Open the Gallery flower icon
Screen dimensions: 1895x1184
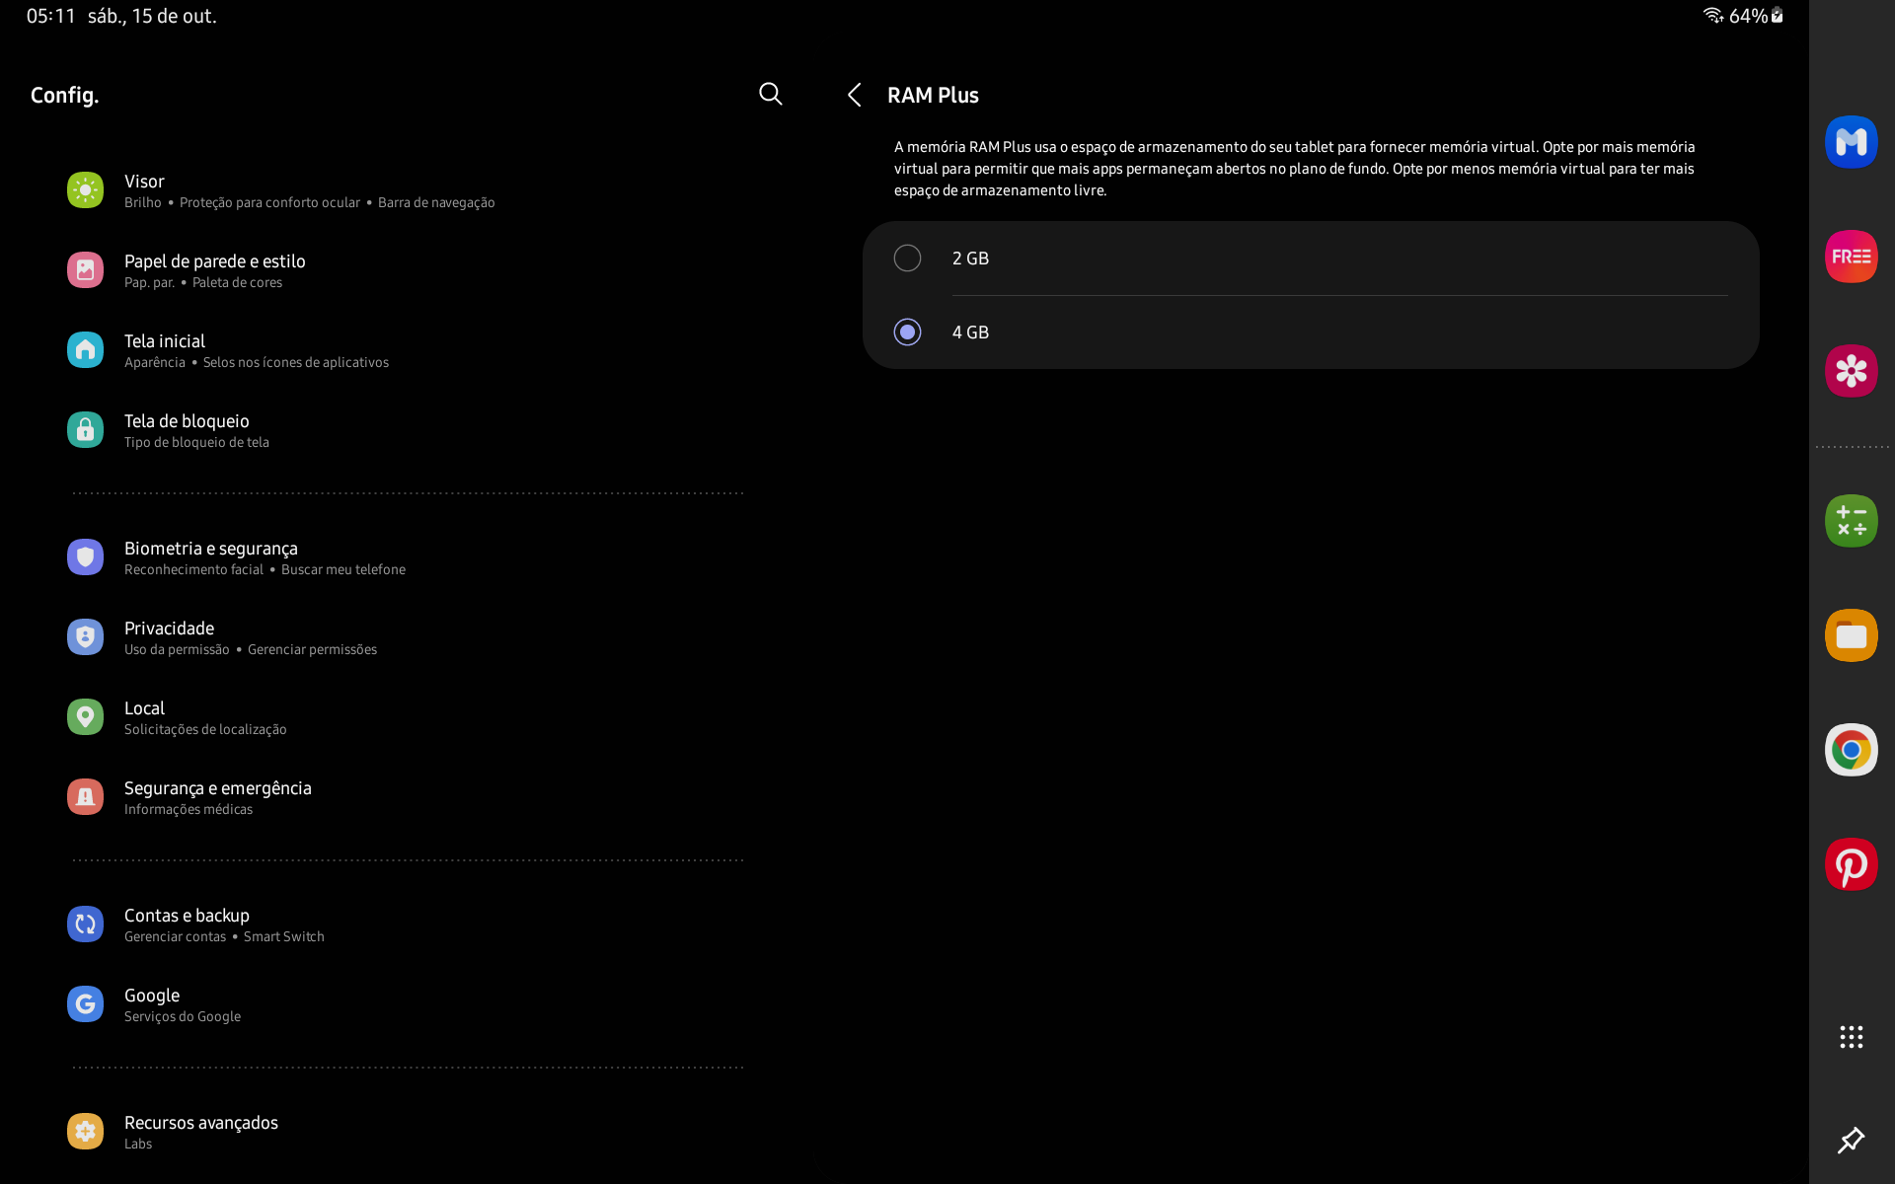pyautogui.click(x=1852, y=371)
